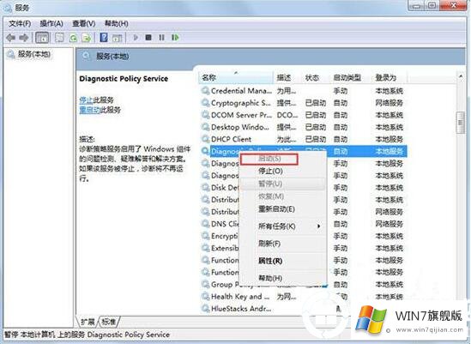Click the gear icon of BlueStacks Android row
The width and height of the screenshot is (471, 344).
pyautogui.click(x=205, y=309)
